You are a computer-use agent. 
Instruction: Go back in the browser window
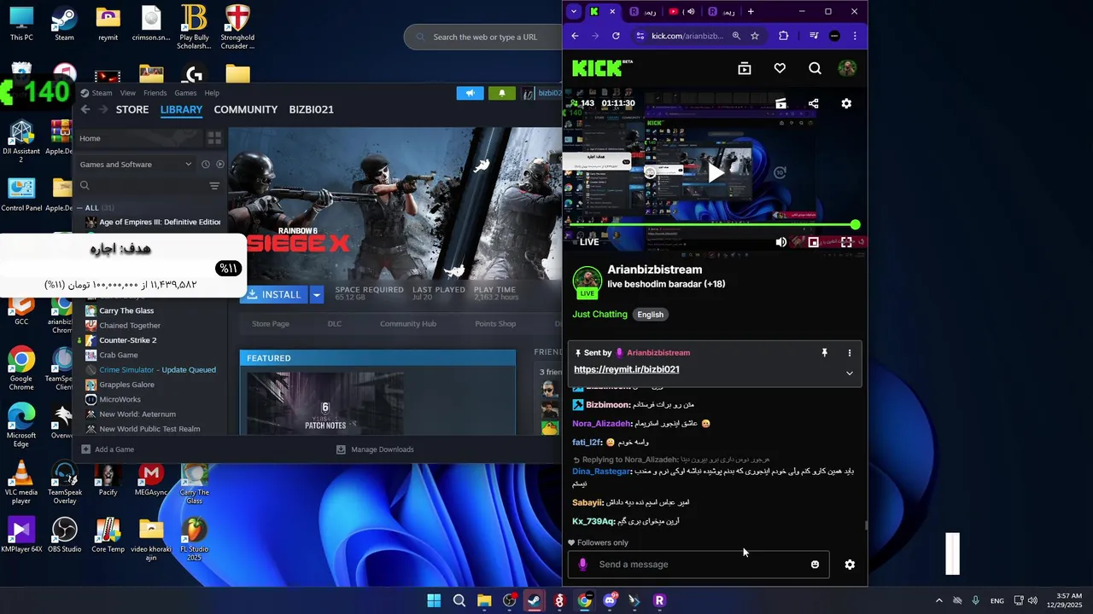tap(575, 36)
